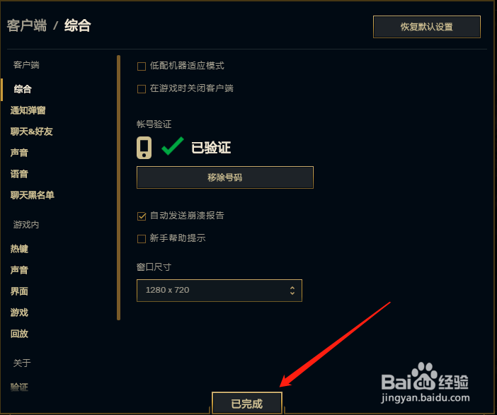Enable 低配机器适应模式 checkbox

click(x=142, y=66)
